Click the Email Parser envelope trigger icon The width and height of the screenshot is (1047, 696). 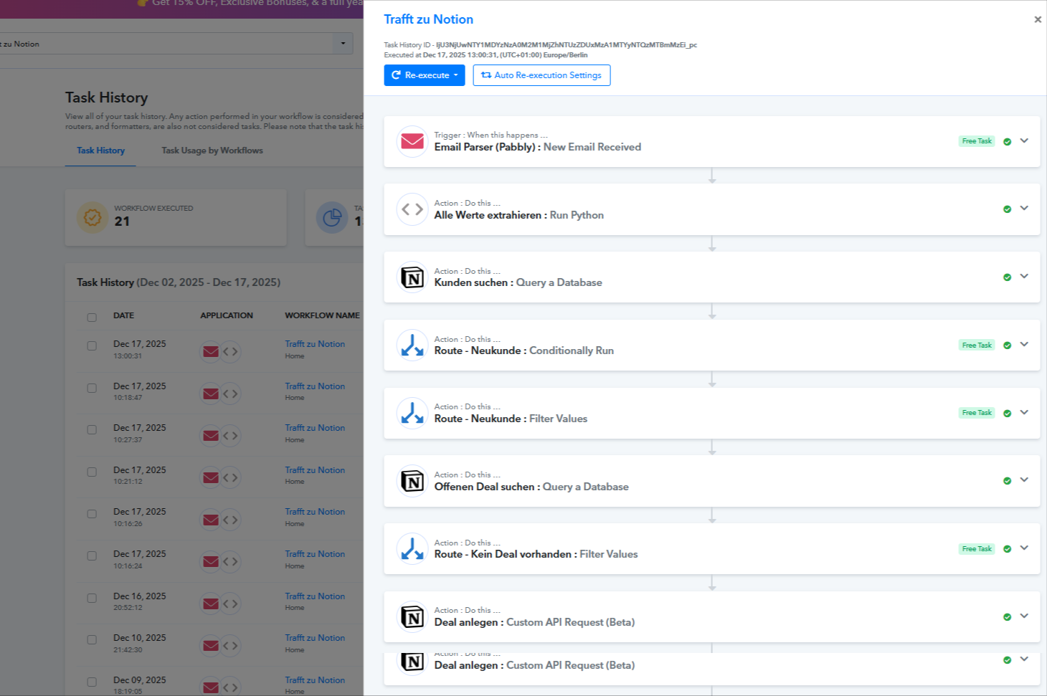[412, 141]
